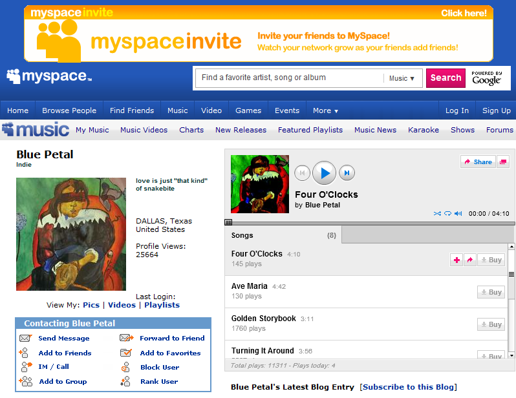516x398 pixels.
Task: Toggle repeat in the music player
Action: pyautogui.click(x=447, y=213)
